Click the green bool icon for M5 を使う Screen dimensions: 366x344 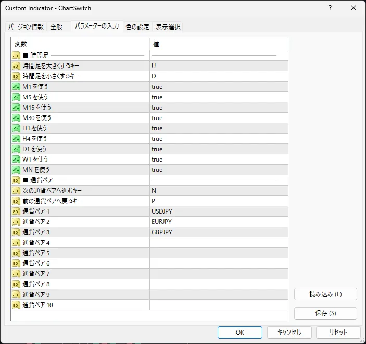16,97
